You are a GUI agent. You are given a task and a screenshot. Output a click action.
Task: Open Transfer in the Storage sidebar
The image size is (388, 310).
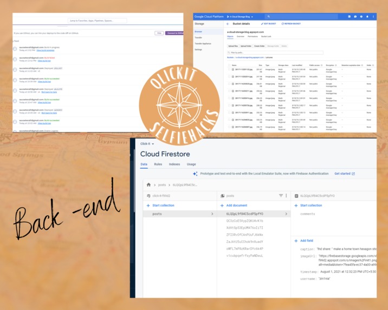pyautogui.click(x=198, y=37)
